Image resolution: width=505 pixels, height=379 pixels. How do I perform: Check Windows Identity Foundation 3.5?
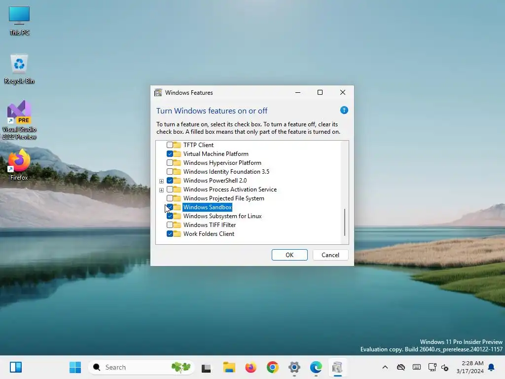[x=170, y=171]
